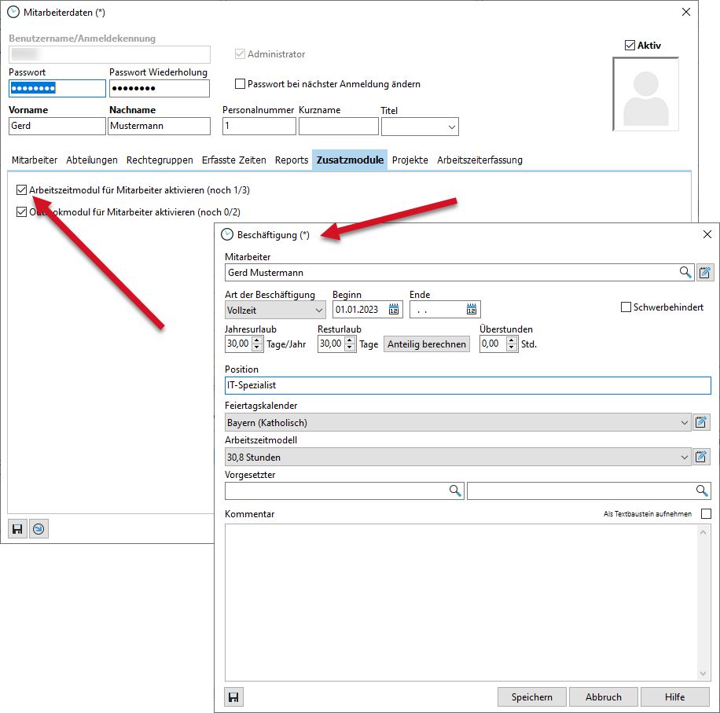Open calendar picker for Beginn date
Image resolution: width=720 pixels, height=713 pixels.
click(394, 310)
